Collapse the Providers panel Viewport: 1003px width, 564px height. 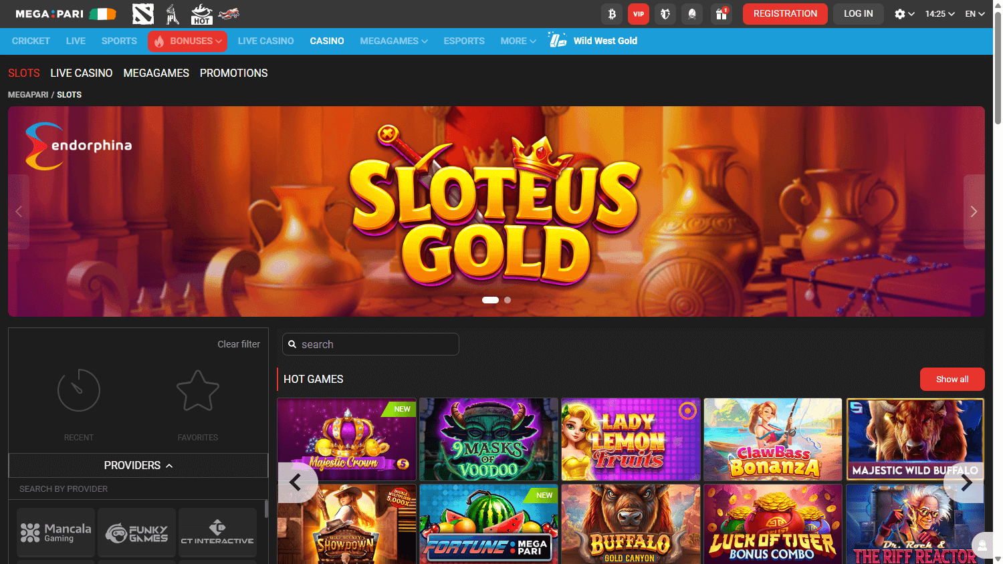click(138, 465)
